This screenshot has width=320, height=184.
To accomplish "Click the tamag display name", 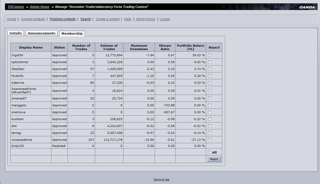I will point(16,133).
